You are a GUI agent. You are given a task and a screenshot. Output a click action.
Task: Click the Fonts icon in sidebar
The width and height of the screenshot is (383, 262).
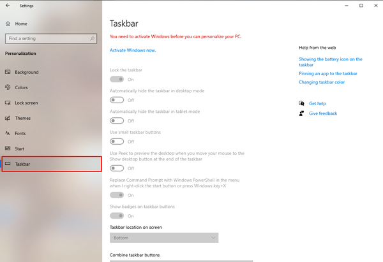[8, 133]
